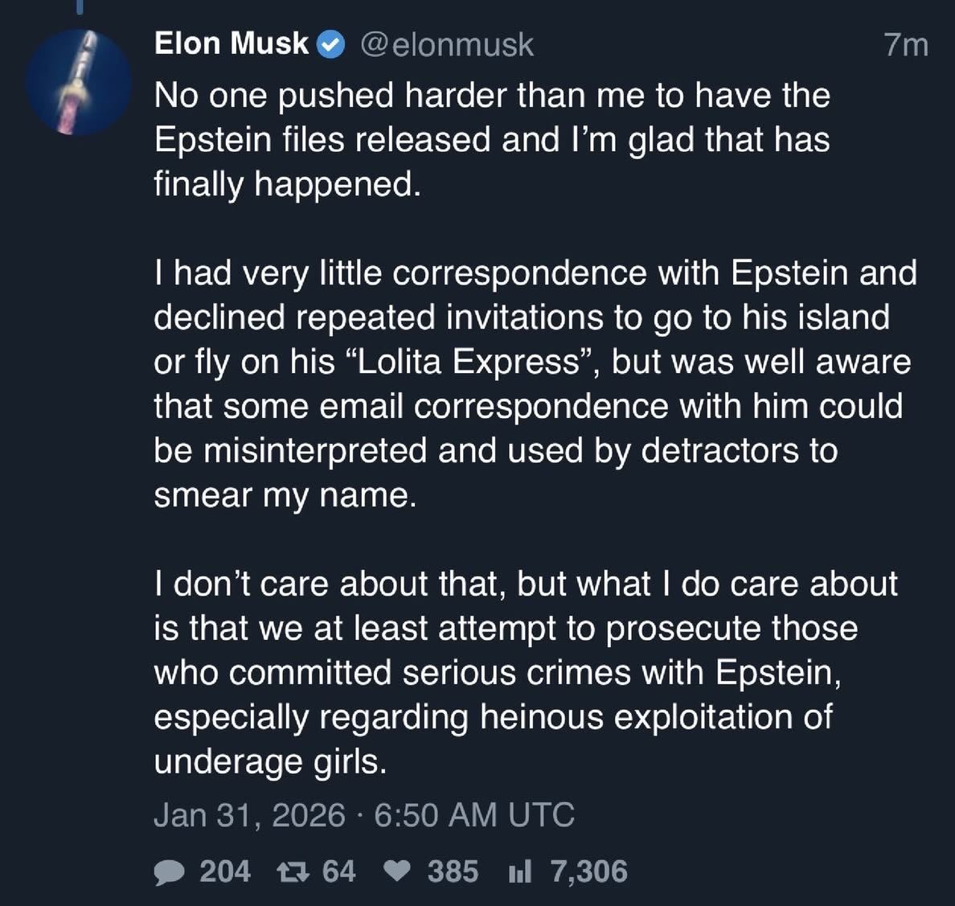Like the tweet with heart icon
This screenshot has height=906, width=955.
(397, 872)
